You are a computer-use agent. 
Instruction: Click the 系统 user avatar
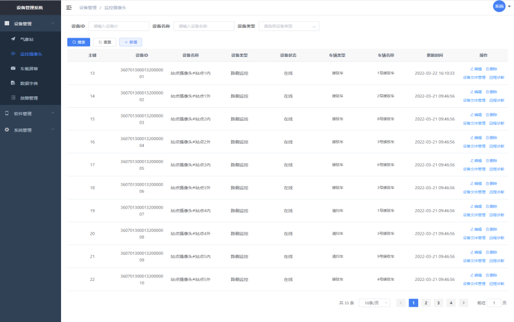[x=499, y=6]
